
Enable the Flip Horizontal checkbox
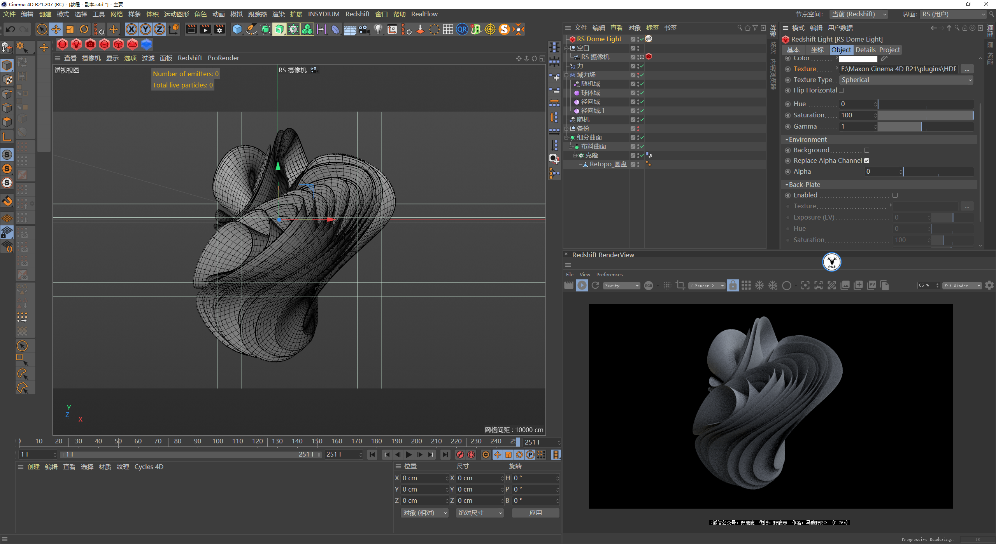click(x=842, y=91)
